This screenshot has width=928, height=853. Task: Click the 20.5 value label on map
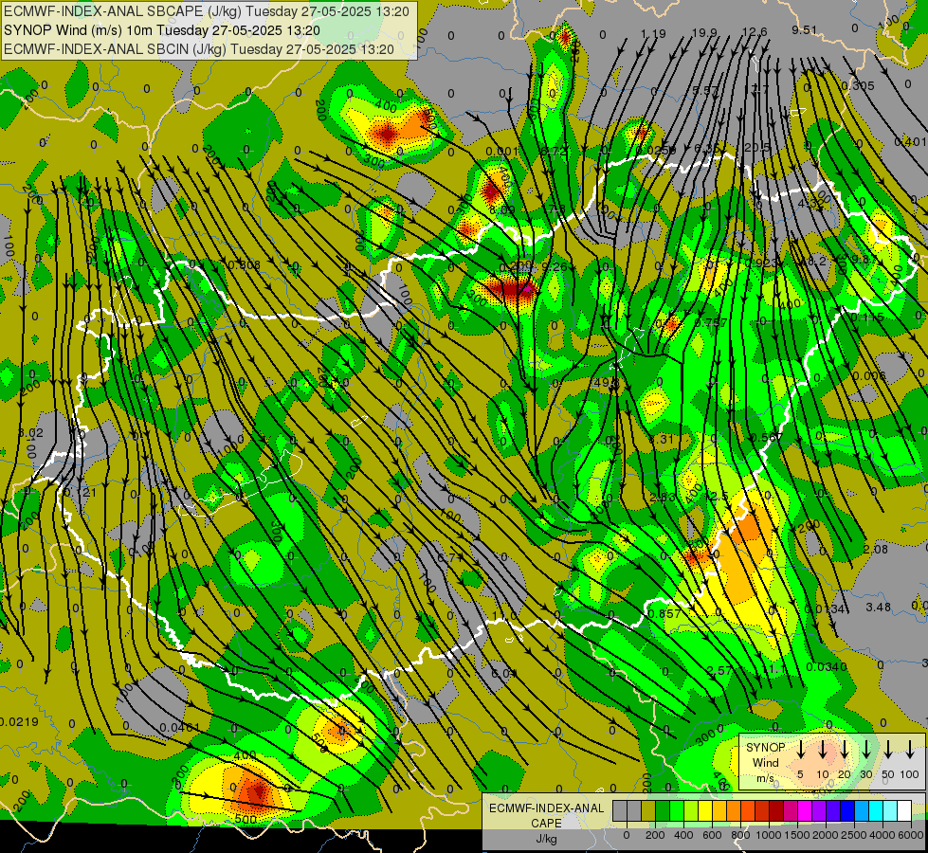coord(757,148)
